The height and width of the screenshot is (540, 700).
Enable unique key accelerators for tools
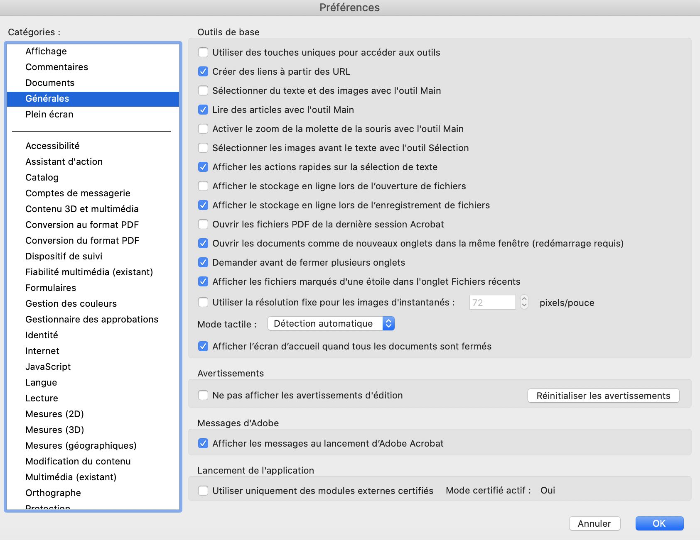(x=203, y=52)
